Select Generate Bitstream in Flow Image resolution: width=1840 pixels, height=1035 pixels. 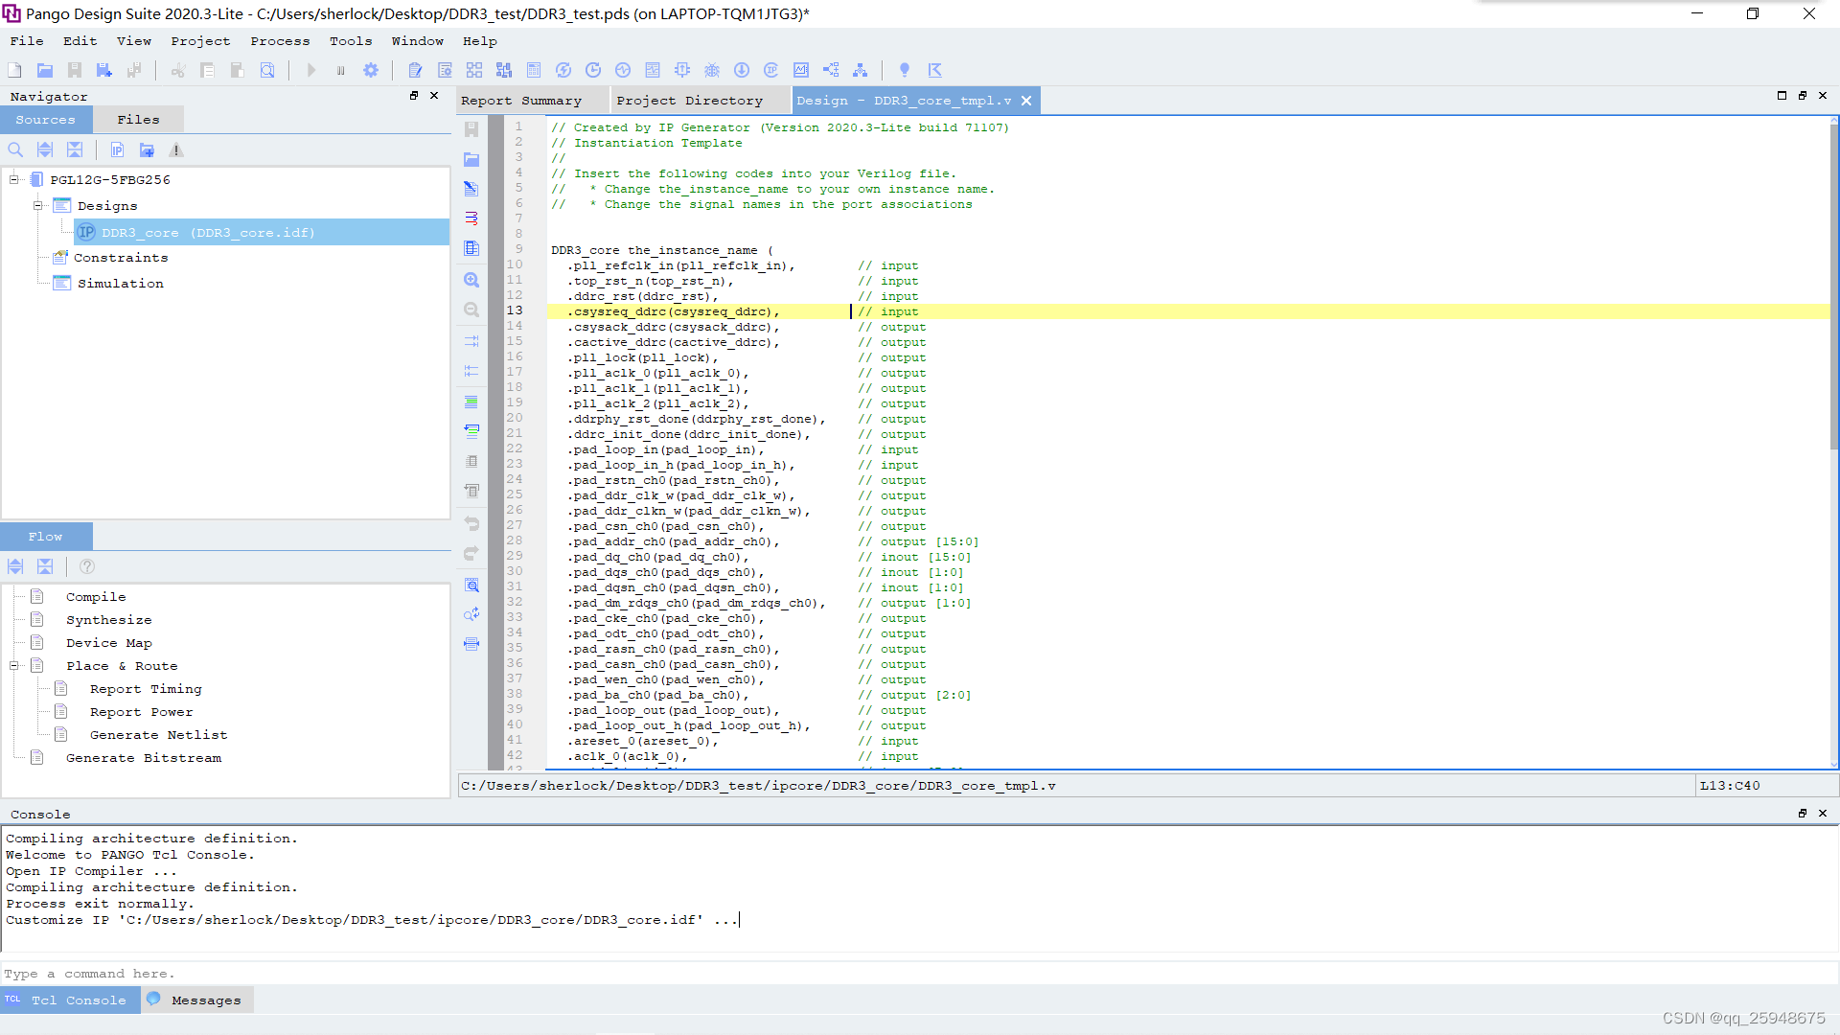143,758
